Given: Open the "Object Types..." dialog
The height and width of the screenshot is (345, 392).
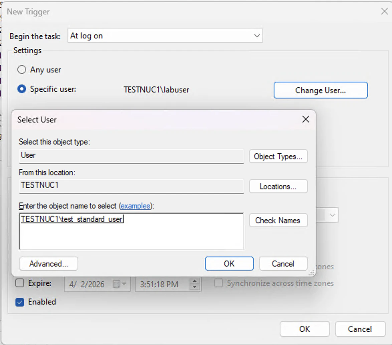Looking at the screenshot, I should click(278, 156).
